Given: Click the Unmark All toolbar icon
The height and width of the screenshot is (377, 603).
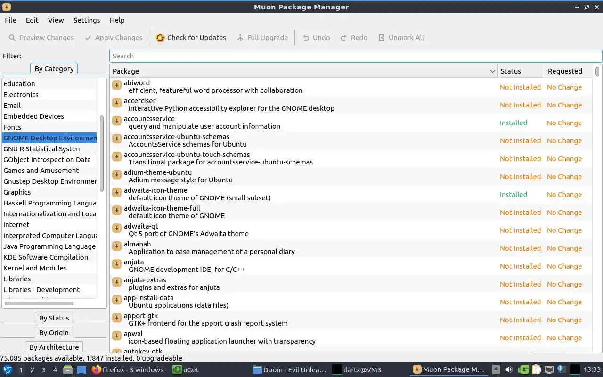Looking at the screenshot, I should click(x=382, y=38).
